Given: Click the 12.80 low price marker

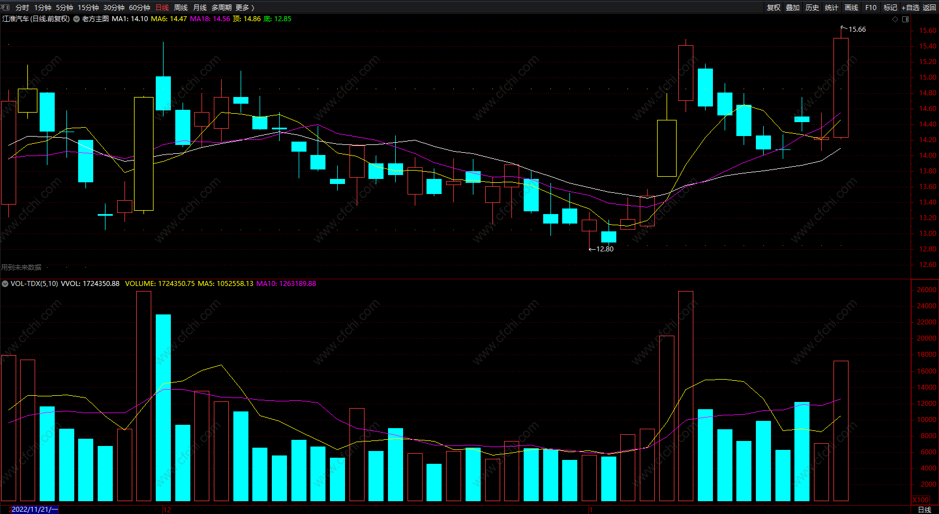Looking at the screenshot, I should pyautogui.click(x=605, y=249).
